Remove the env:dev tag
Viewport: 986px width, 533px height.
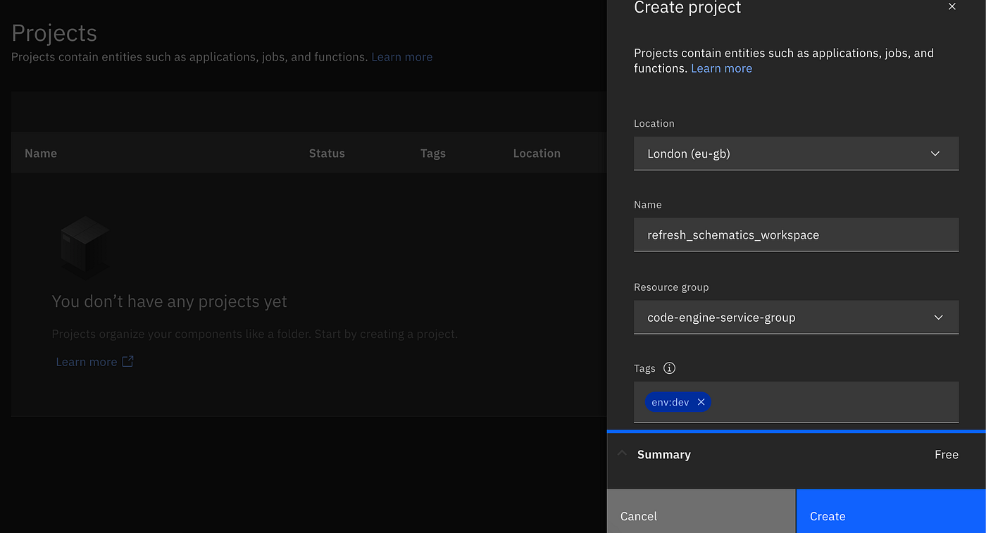pos(701,402)
